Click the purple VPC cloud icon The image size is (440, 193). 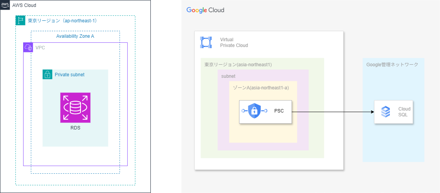28,47
